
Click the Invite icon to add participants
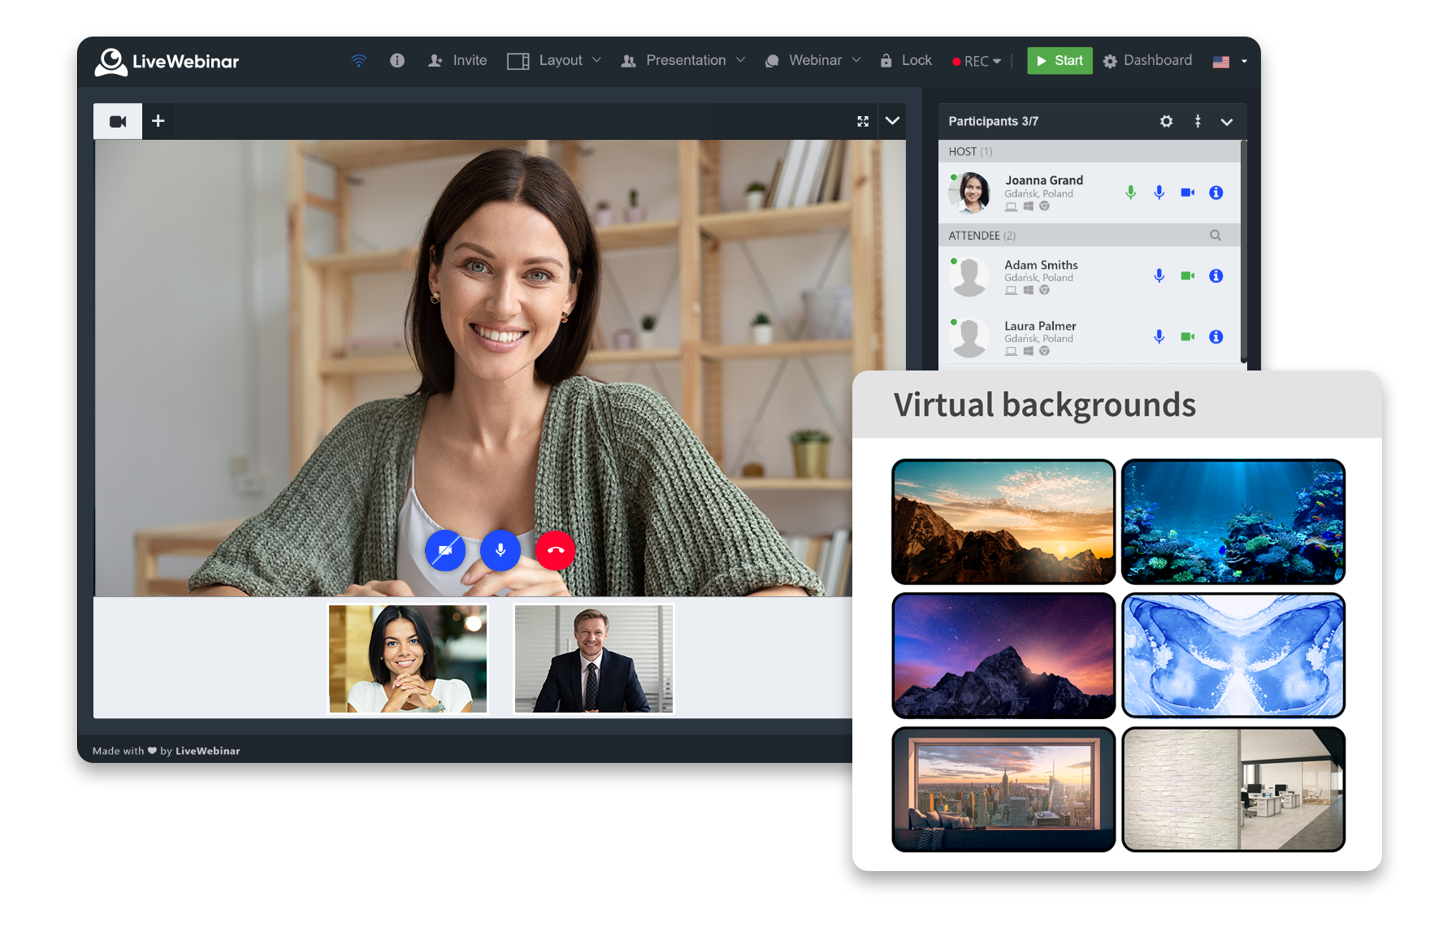click(435, 60)
